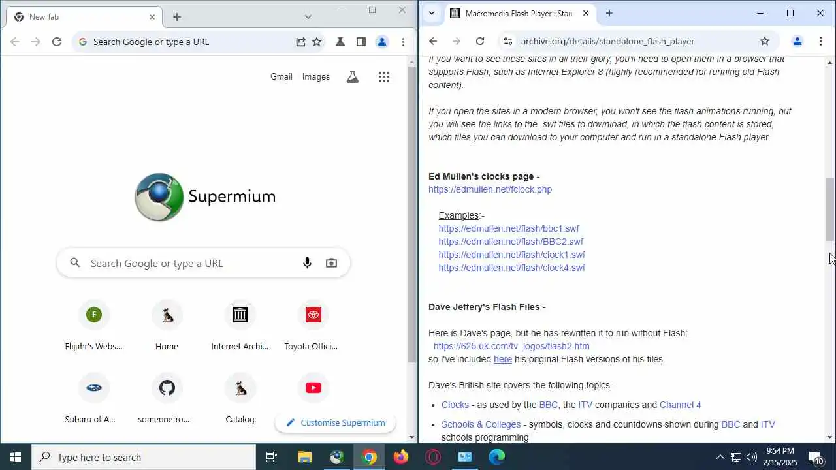836x470 pixels.
Task: Go back in archive.org window
Action: pyautogui.click(x=433, y=41)
